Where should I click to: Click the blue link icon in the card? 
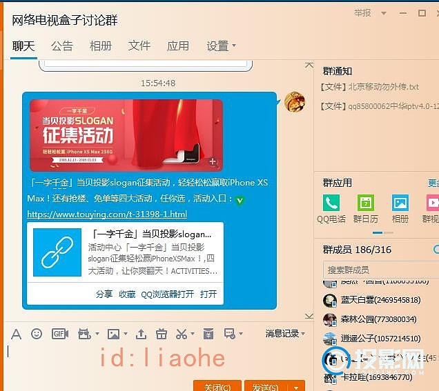57,252
